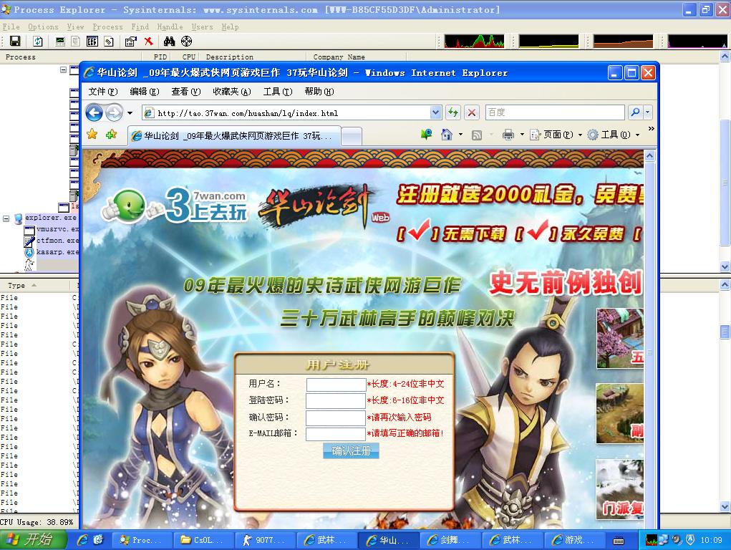The image size is (731, 550).
Task: Click the 用户名 username input field
Action: (336, 385)
